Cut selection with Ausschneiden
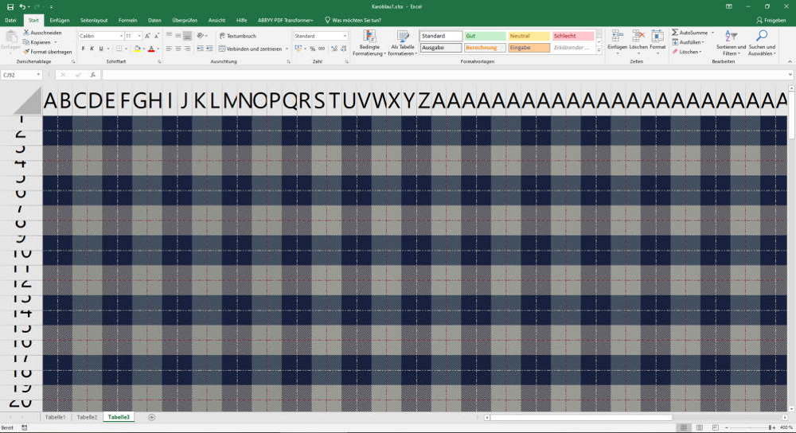 point(42,33)
